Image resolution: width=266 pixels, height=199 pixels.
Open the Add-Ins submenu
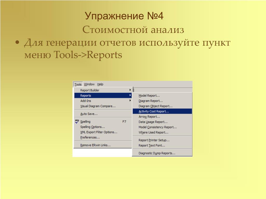coord(103,101)
